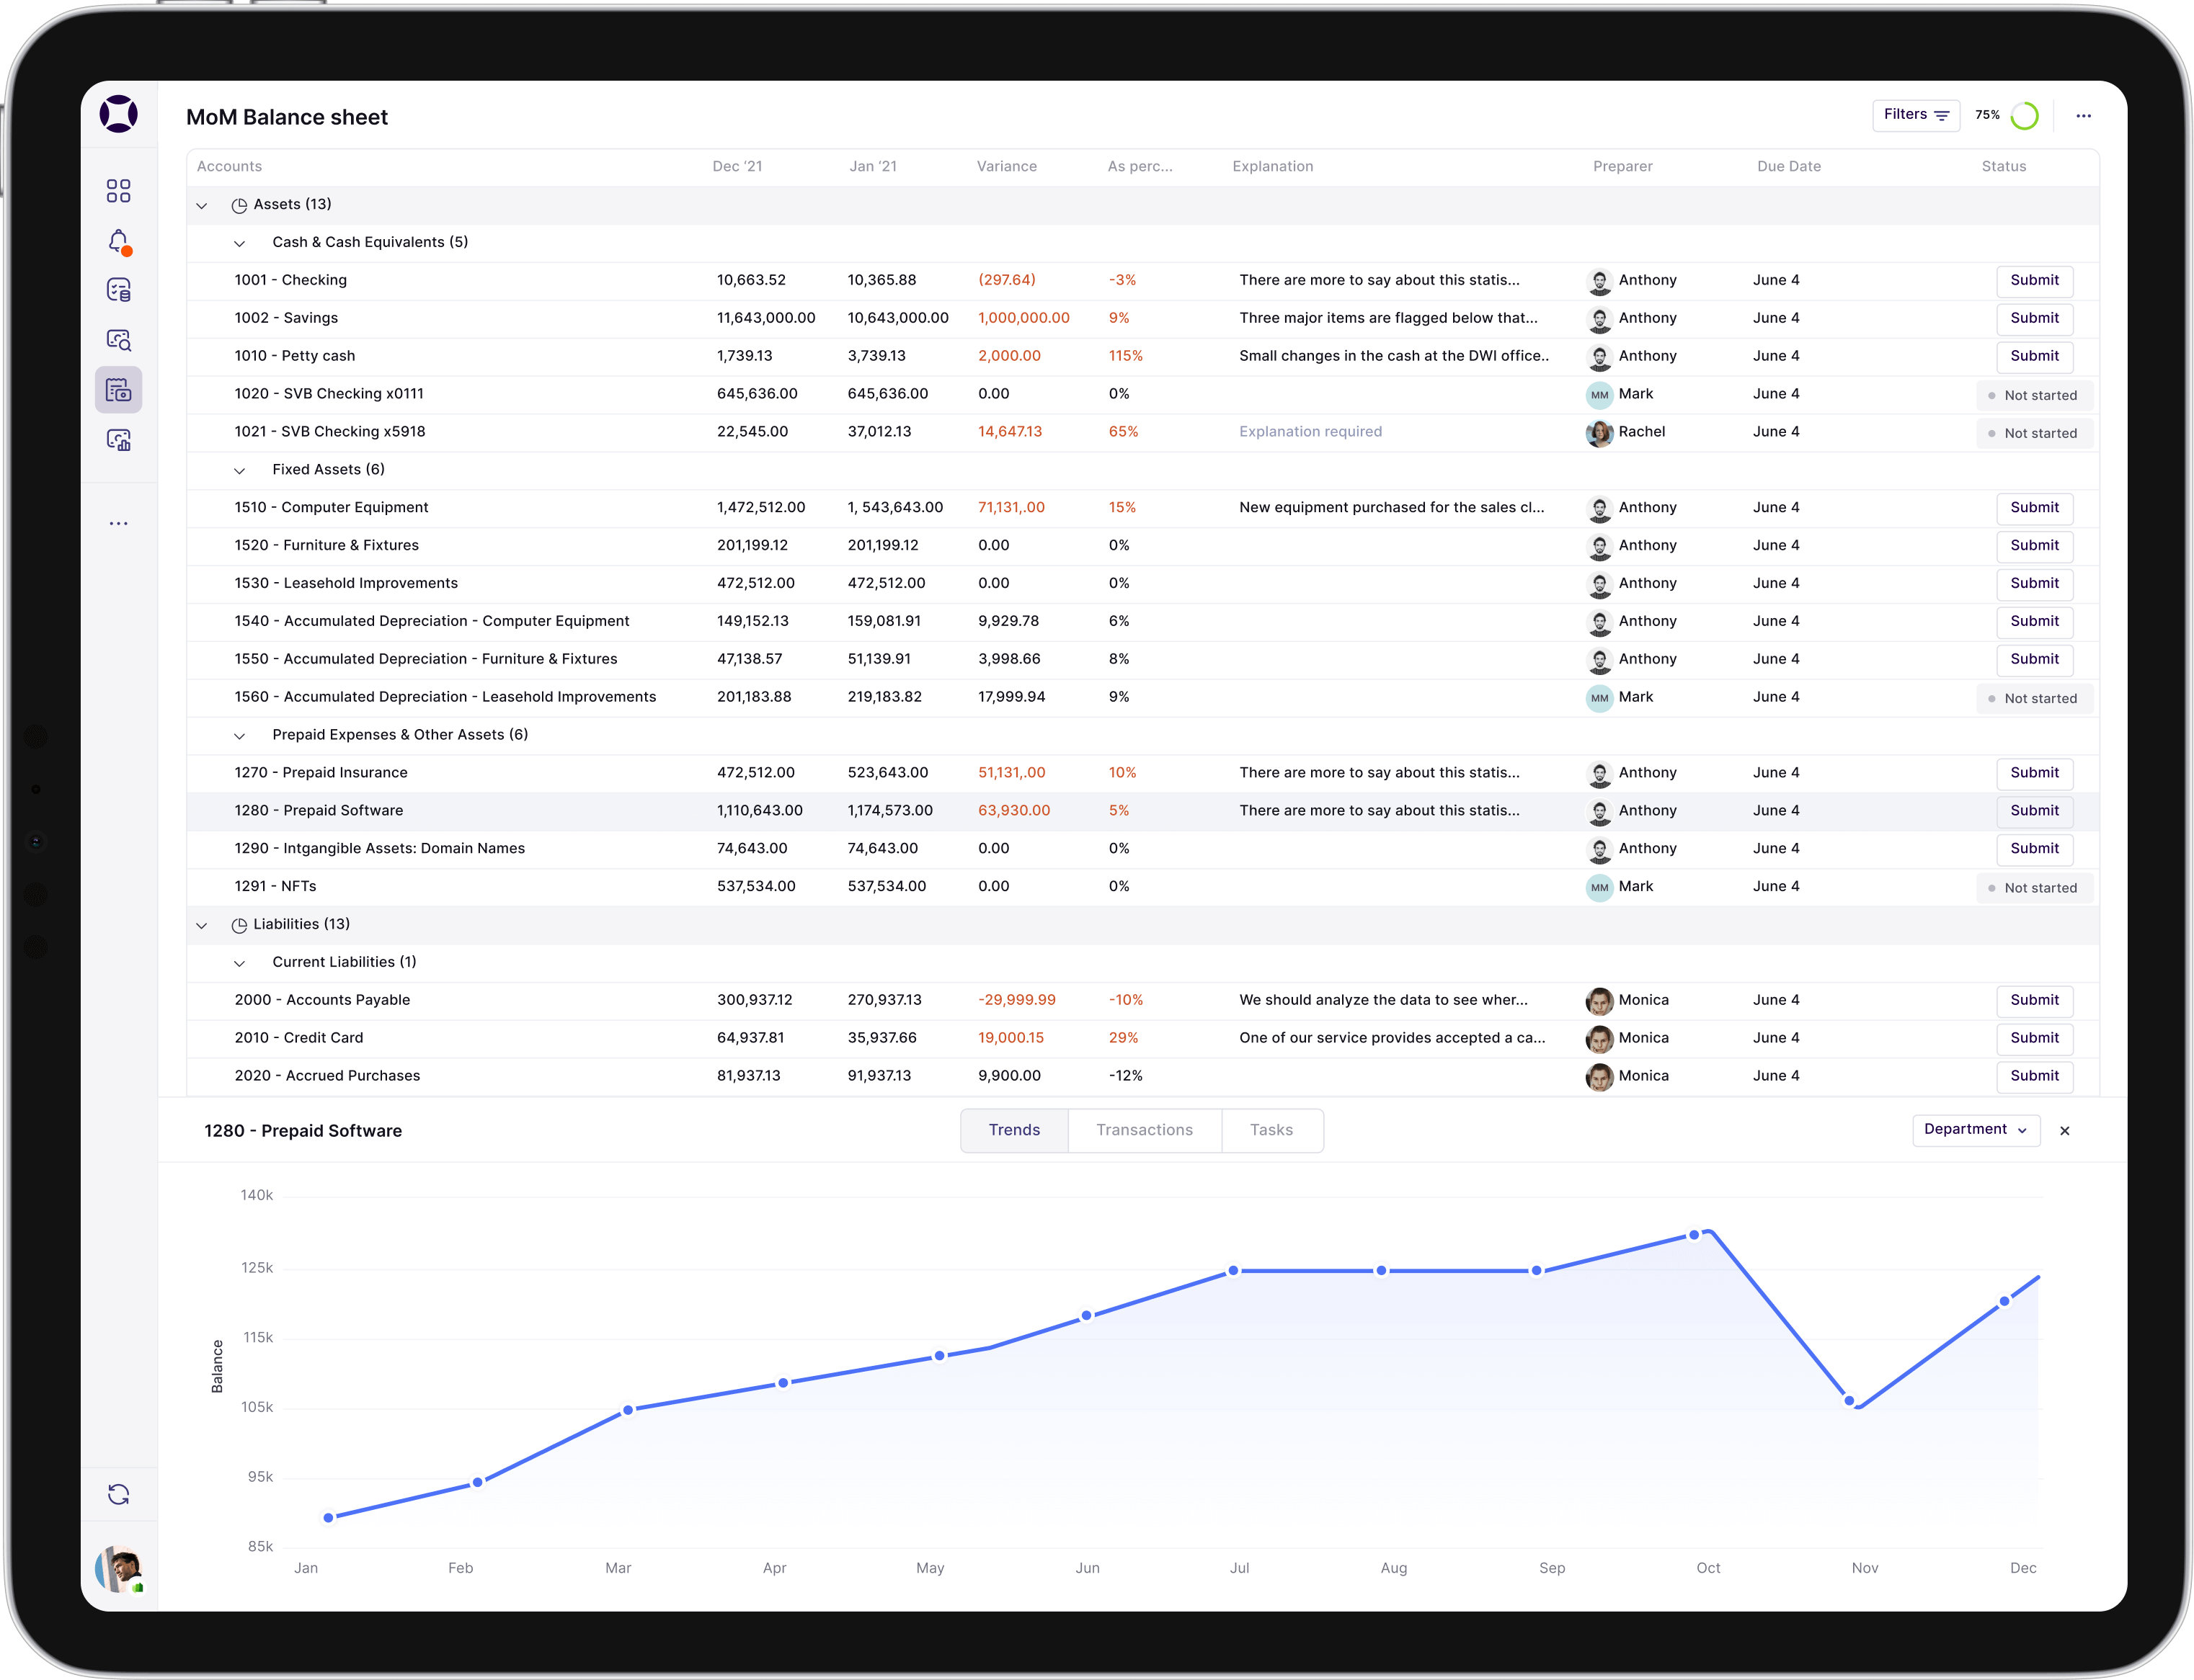
Task: Collapse Cash & Cash Equivalents section
Action: click(x=239, y=244)
